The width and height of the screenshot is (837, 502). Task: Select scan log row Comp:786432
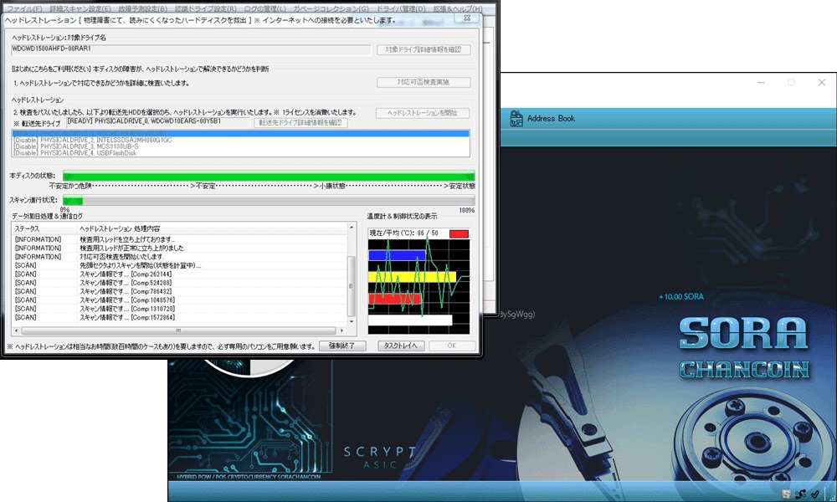click(x=179, y=291)
